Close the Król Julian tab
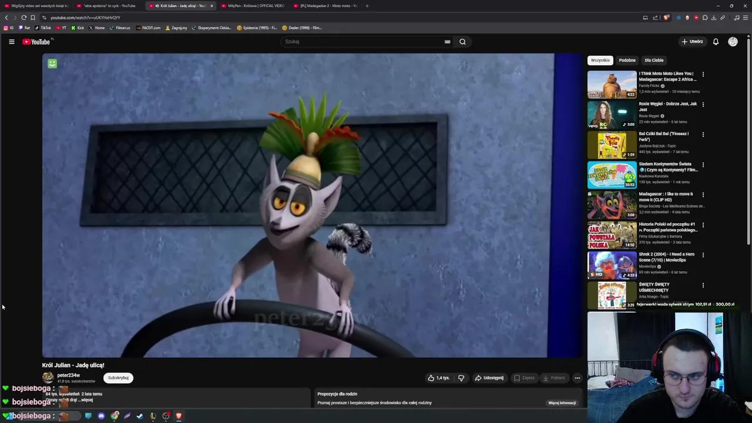Screen dimensions: 752x423 point(211,6)
